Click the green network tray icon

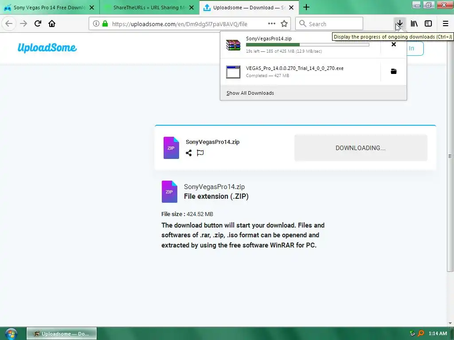[413, 334]
